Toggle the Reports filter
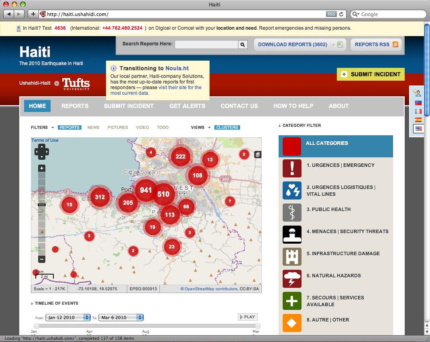Viewport: 430px width, 342px height. pyautogui.click(x=69, y=127)
